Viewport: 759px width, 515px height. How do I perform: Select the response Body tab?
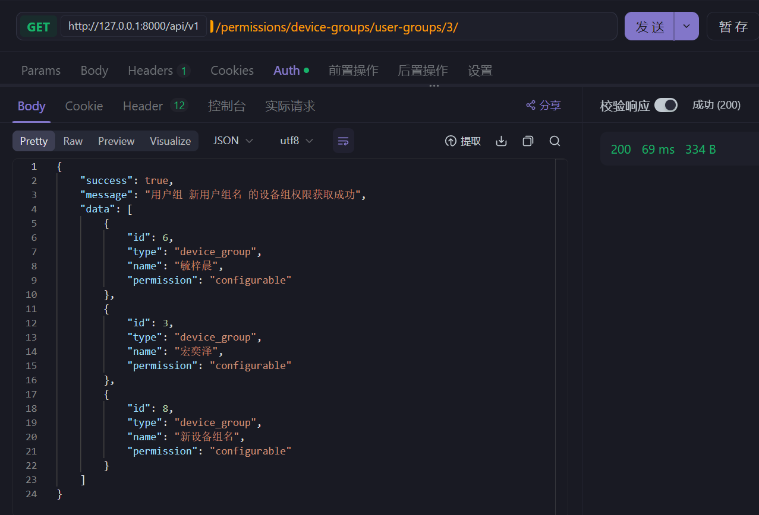tap(32, 106)
